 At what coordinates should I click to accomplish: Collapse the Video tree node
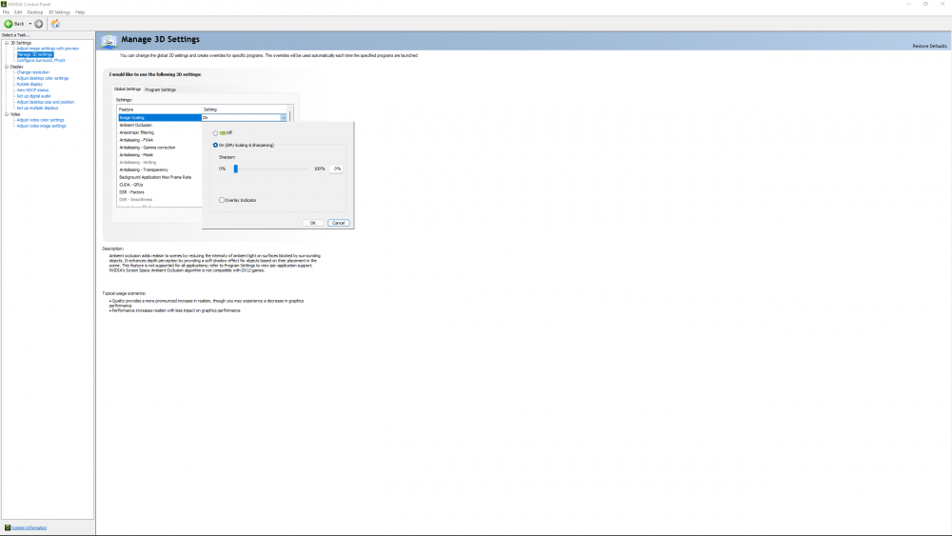(x=7, y=114)
